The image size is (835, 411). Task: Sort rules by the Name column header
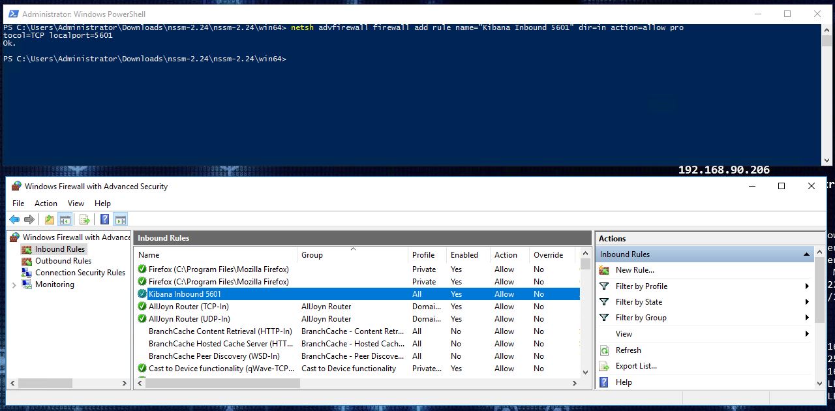pos(216,255)
